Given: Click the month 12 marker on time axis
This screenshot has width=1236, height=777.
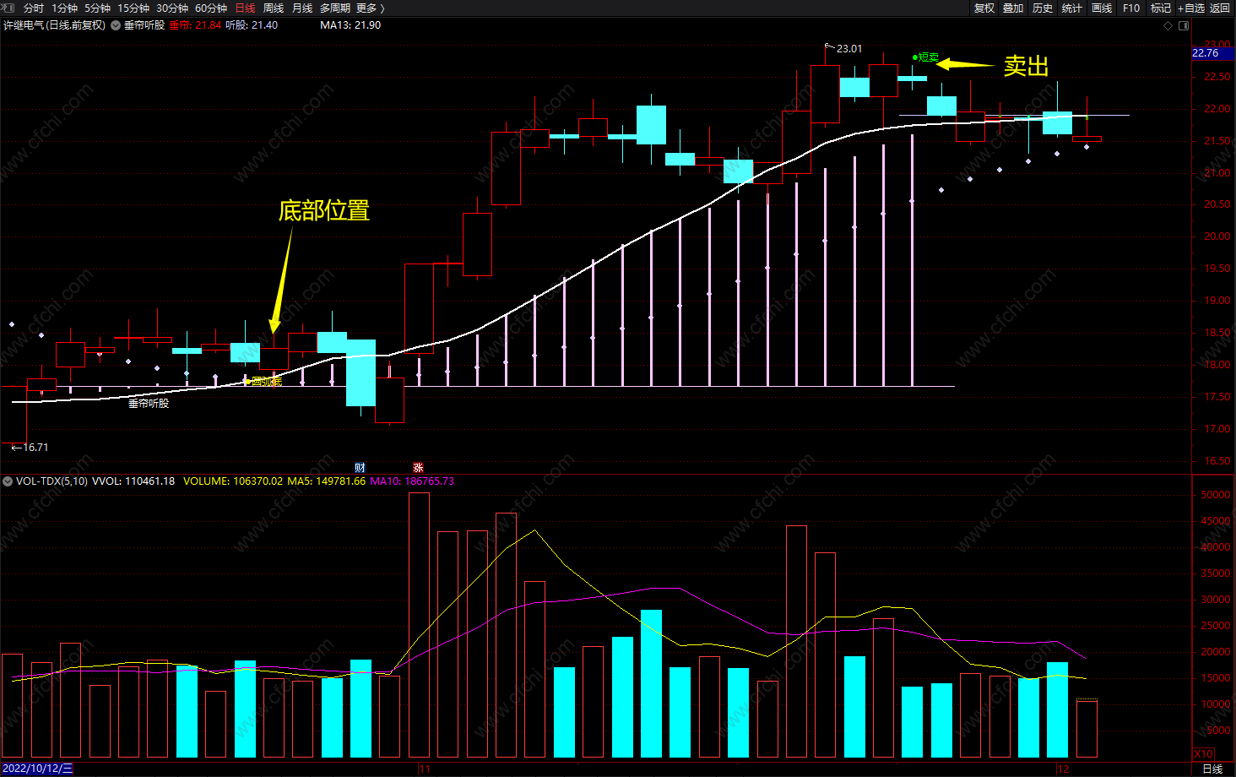Looking at the screenshot, I should click(1063, 769).
